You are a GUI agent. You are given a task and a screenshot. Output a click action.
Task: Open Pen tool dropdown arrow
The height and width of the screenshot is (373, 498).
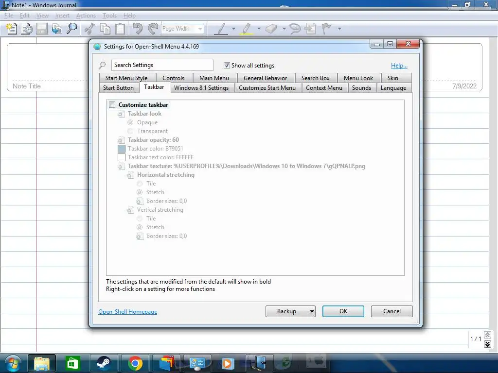click(233, 29)
